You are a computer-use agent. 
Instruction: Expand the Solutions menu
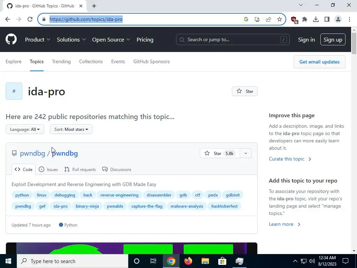(x=71, y=40)
